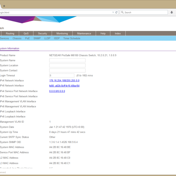Click the L2 MAC value A4:2B:8C:16:48:C0
Image resolution: width=176 pixels, height=176 pixels.
(60, 158)
